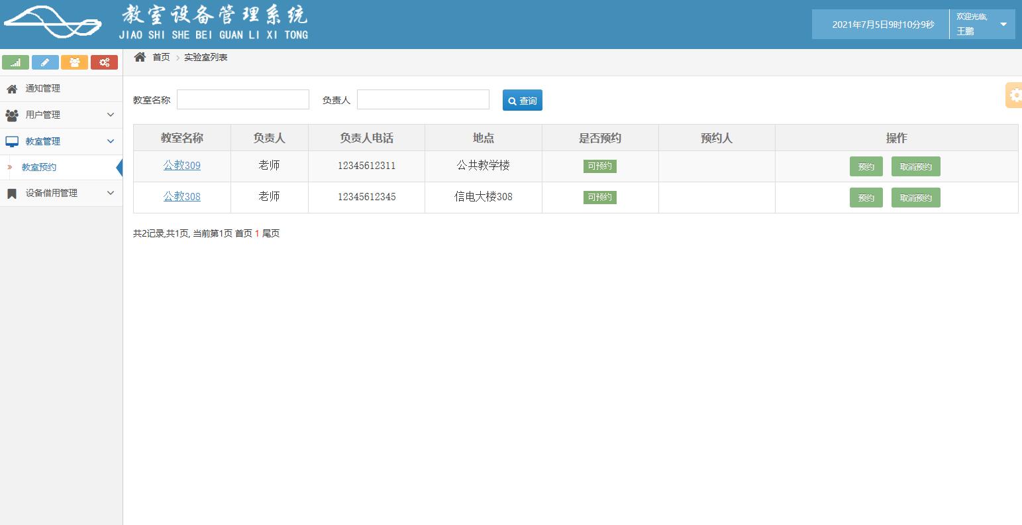Screen dimensions: 1022x525
Task: Click the 查询 search button
Action: pos(522,100)
